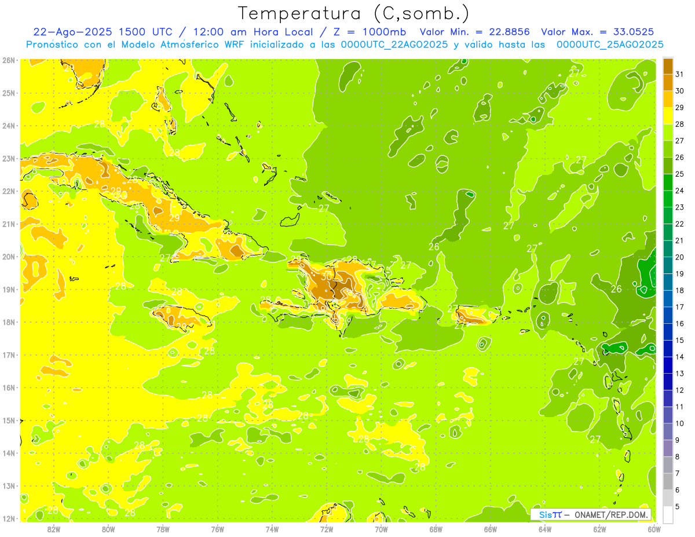Pick the orange swatch between 30 and 31
This screenshot has height=537, width=695.
[x=668, y=82]
